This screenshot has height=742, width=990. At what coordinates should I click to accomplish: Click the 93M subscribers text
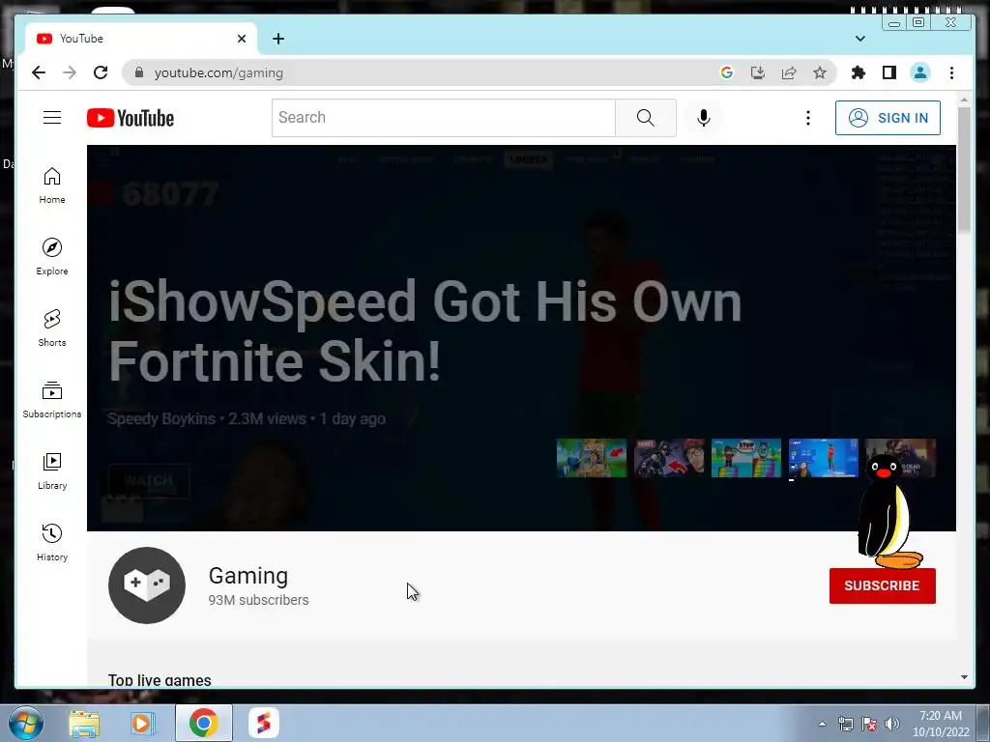(258, 600)
